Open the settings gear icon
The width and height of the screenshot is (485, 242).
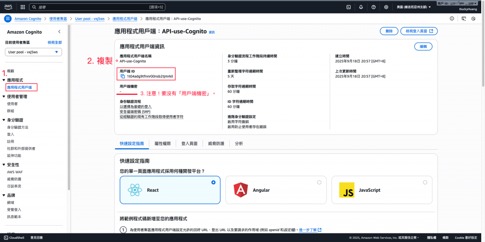[386, 7]
